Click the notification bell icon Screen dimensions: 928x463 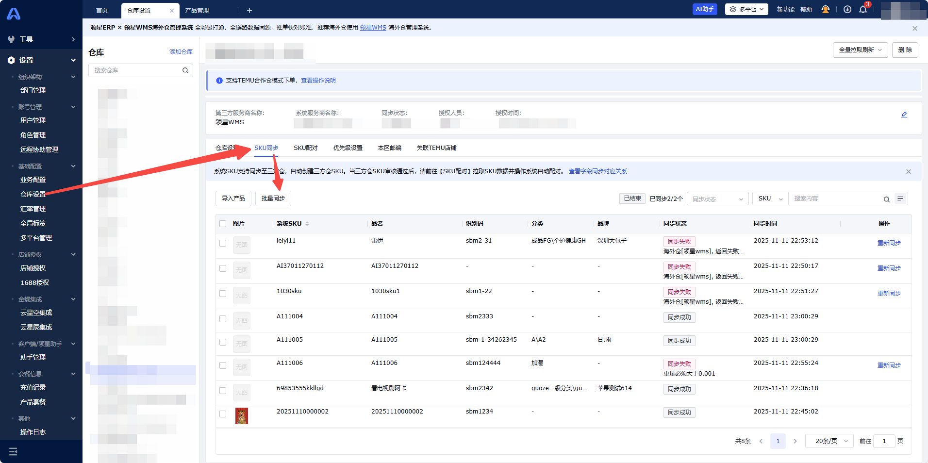(x=862, y=10)
